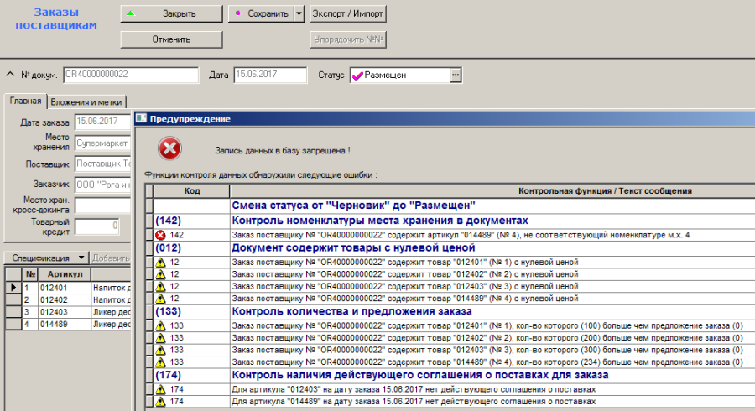Click warning triangle for 014489 supply agreement row
755x411 pixels.
pos(160,402)
